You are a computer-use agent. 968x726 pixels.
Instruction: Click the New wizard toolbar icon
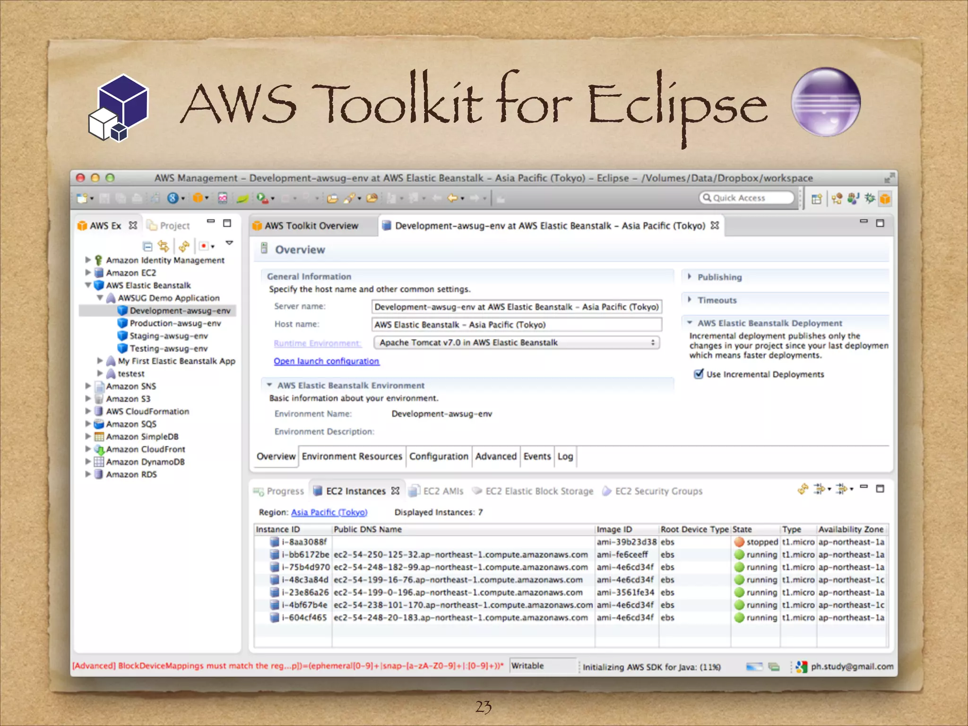(x=82, y=198)
